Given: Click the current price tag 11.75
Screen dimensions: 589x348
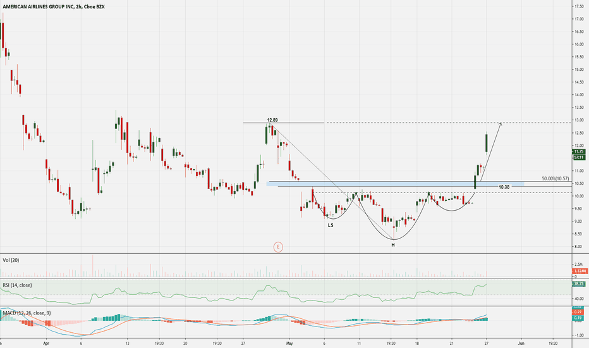Looking at the screenshot, I should pos(578,152).
